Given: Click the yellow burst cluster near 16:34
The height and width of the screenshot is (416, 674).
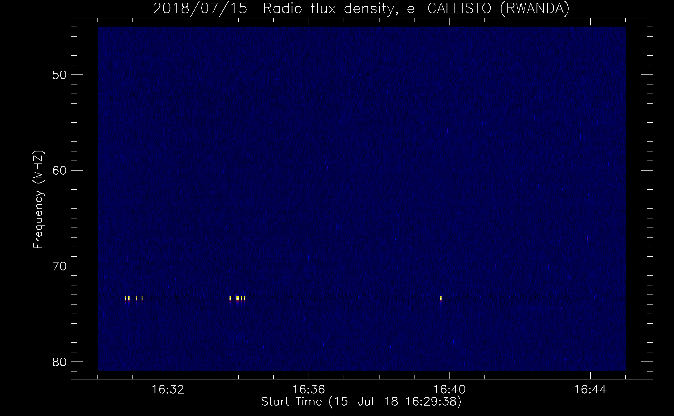Looking at the screenshot, I should click(238, 299).
